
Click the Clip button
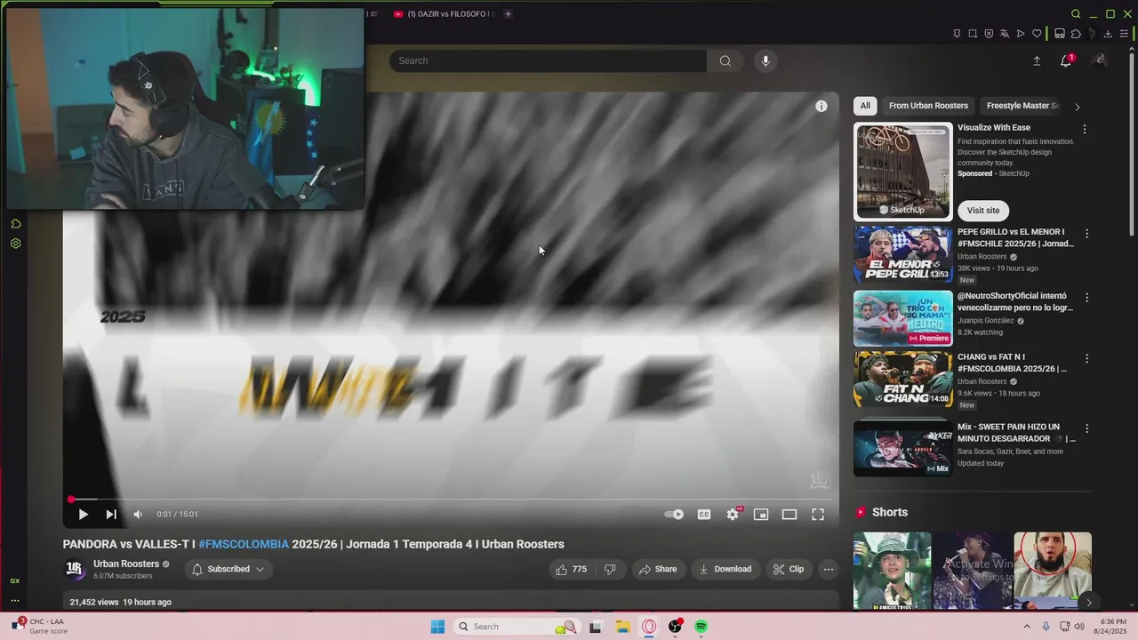789,569
